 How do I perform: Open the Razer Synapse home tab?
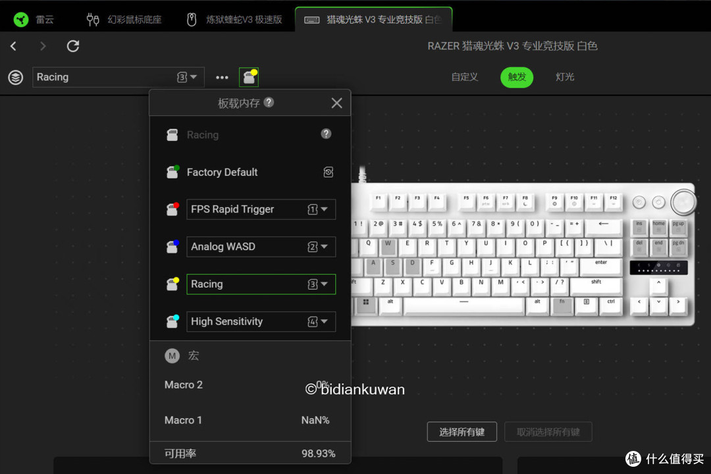pyautogui.click(x=34, y=20)
